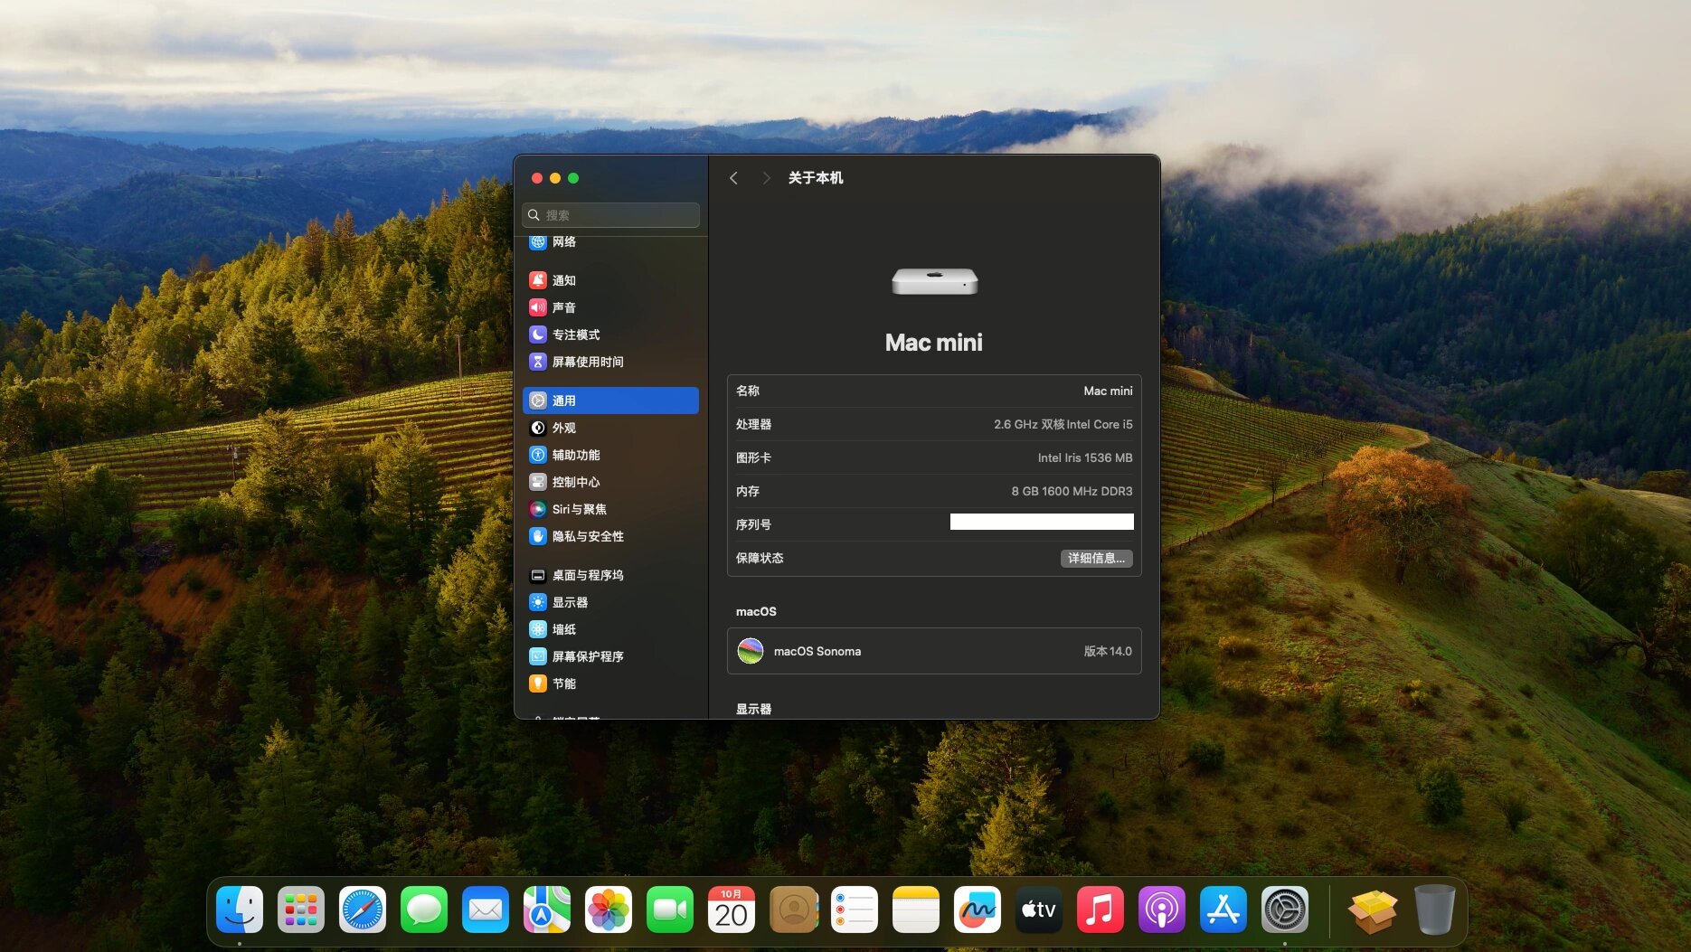Open Reminders app in the Dock
This screenshot has width=1691, height=952.
(x=855, y=910)
